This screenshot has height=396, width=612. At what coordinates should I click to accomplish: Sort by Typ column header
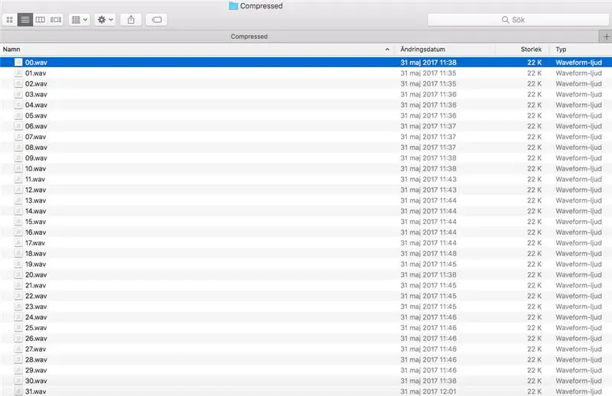[x=581, y=49]
